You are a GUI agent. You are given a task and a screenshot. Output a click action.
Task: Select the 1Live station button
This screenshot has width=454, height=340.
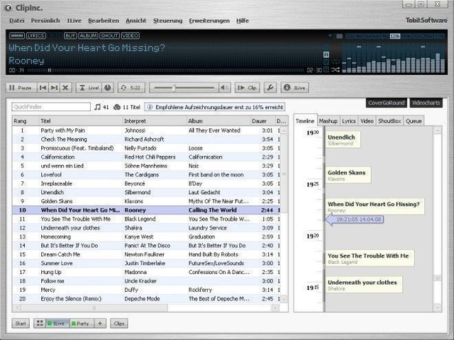coord(57,324)
